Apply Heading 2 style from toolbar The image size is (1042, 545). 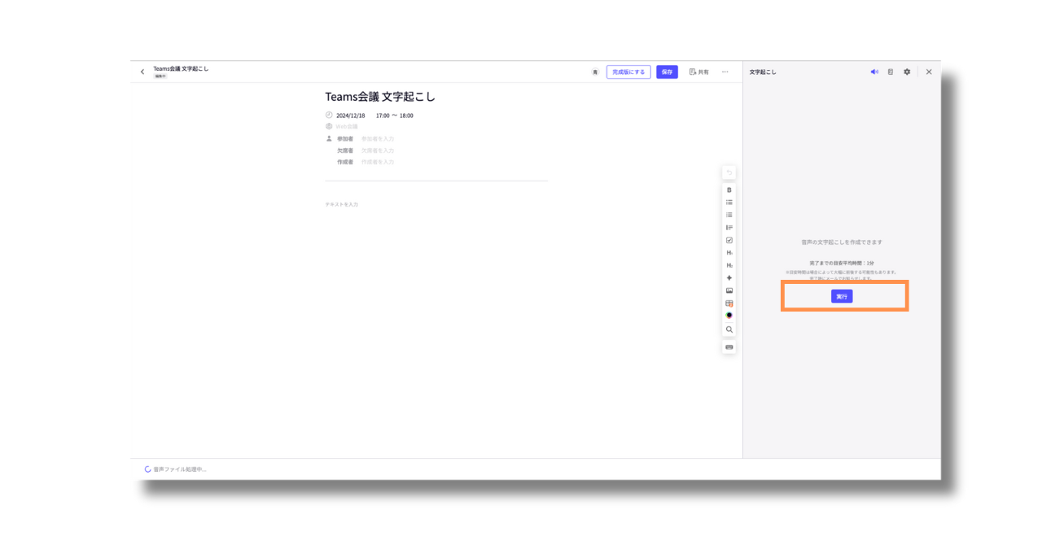(x=729, y=265)
